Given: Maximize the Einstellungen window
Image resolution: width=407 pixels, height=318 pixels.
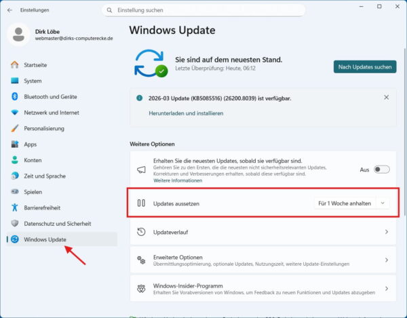Looking at the screenshot, I should [379, 7].
